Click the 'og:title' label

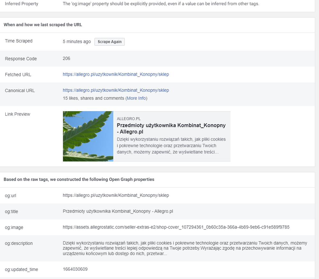click(11, 212)
